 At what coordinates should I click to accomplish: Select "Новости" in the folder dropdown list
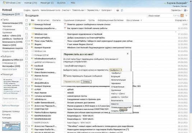pyautogui.click(x=121, y=104)
